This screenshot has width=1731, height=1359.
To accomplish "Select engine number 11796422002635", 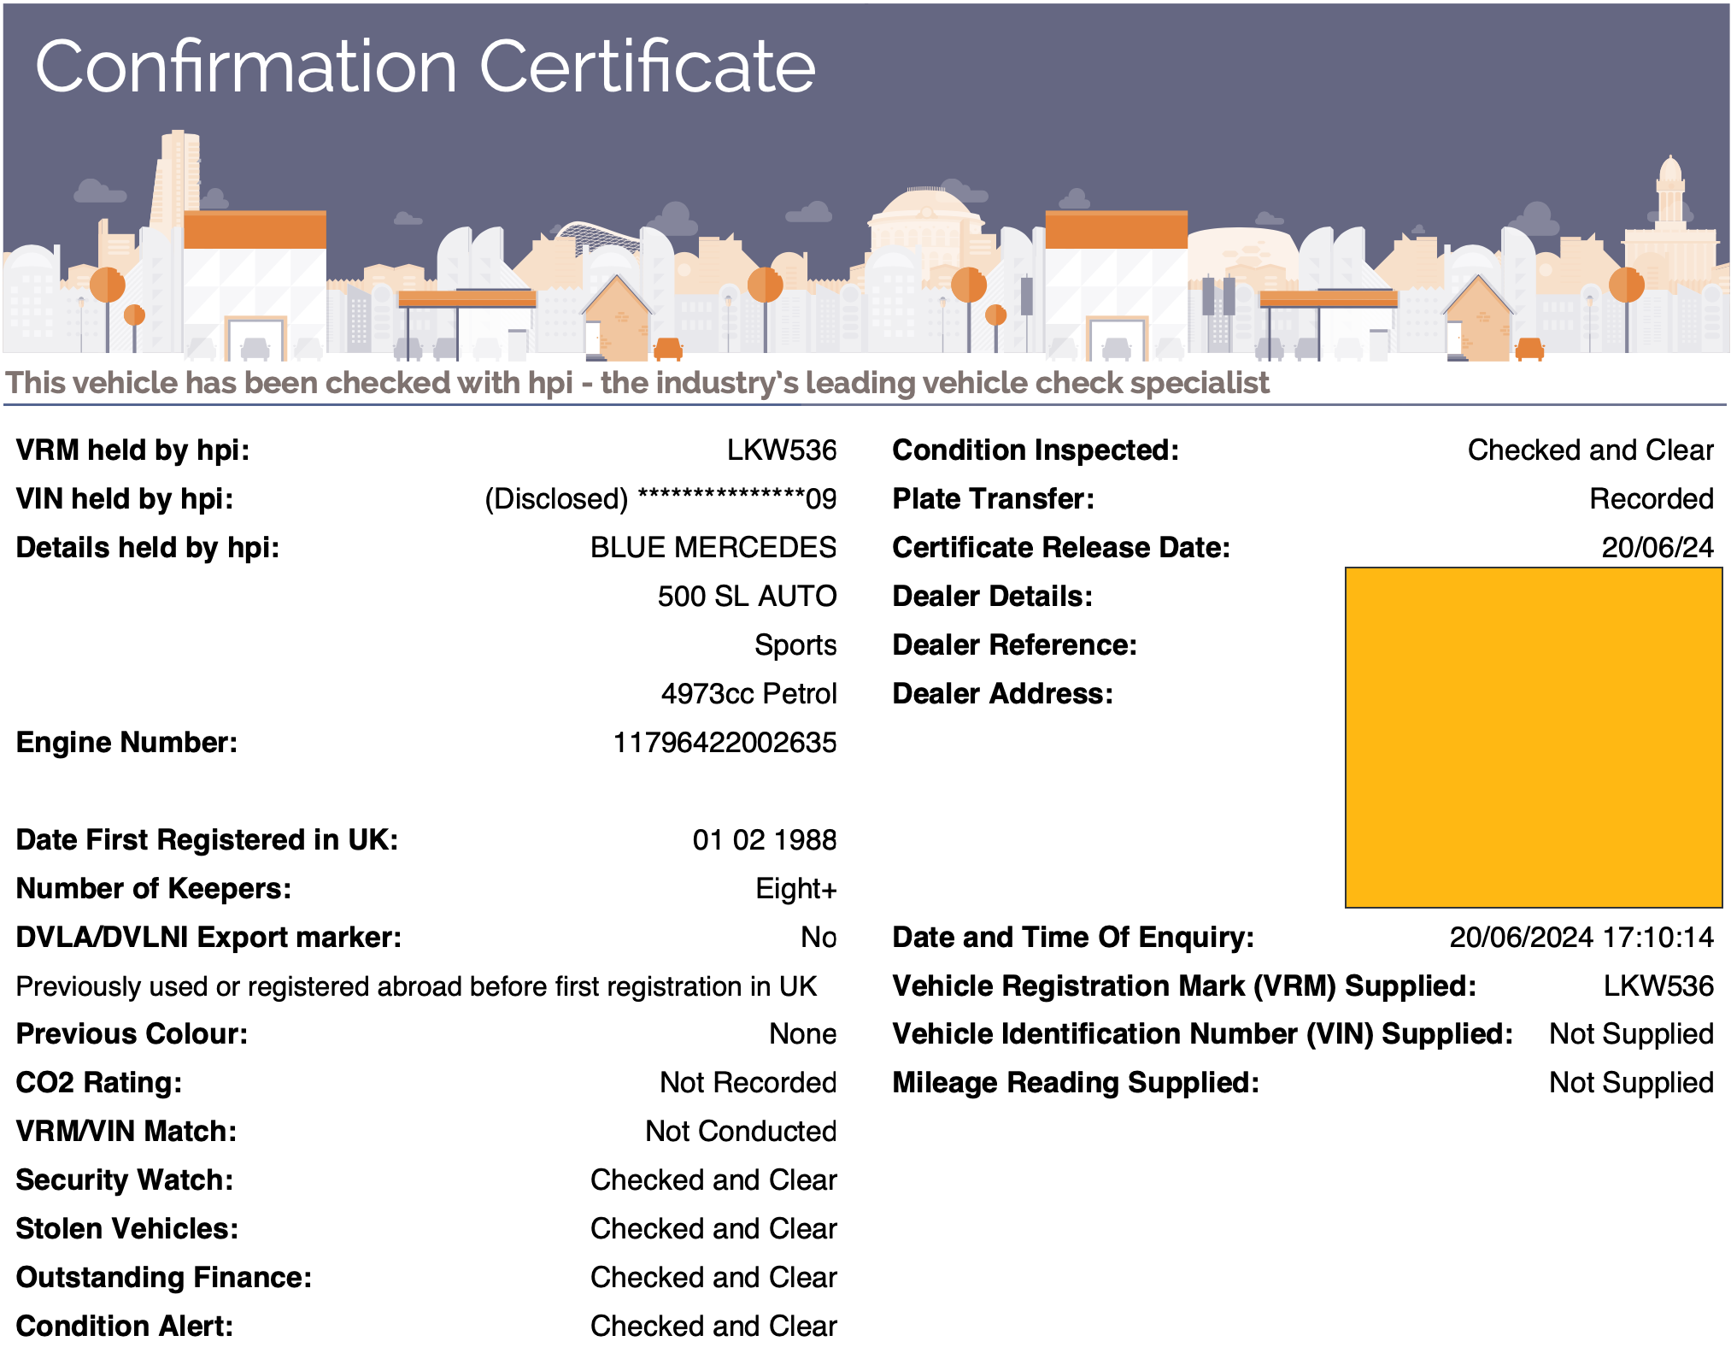I will click(725, 743).
